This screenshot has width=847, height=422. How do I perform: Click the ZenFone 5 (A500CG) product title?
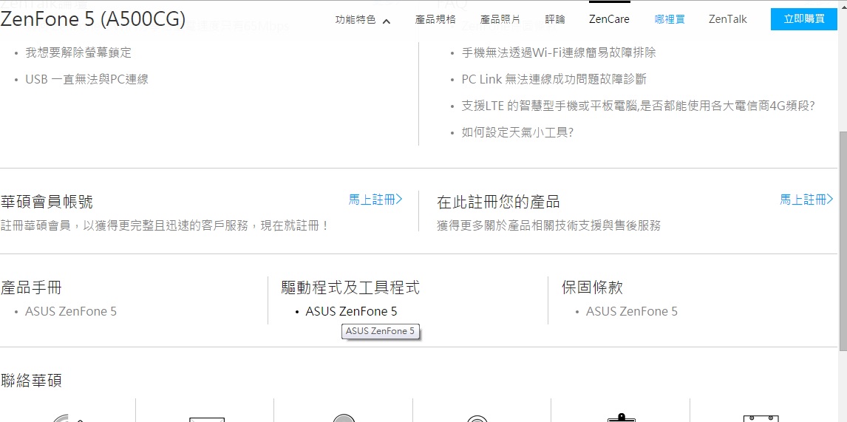point(92,20)
